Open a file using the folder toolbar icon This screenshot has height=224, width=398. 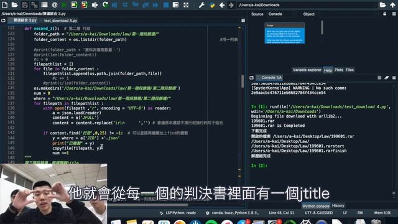coord(14,5)
